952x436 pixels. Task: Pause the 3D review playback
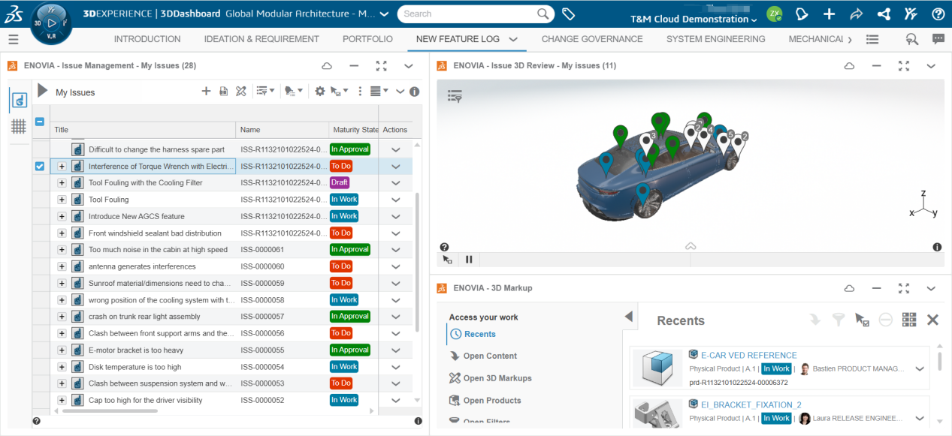pyautogui.click(x=469, y=259)
